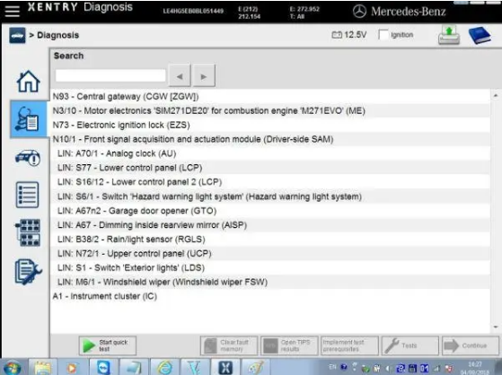Switch to XENTRY 'X' taskbar icon

[x=225, y=368]
